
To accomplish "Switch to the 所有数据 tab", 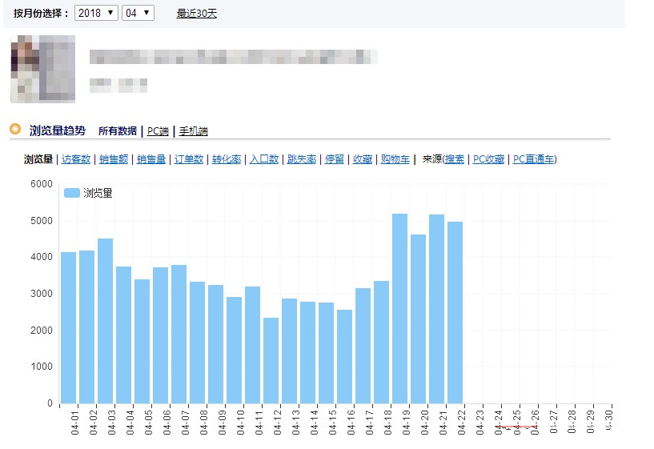I will click(117, 131).
